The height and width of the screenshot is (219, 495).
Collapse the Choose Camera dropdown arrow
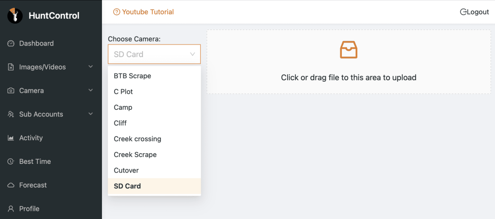(192, 55)
